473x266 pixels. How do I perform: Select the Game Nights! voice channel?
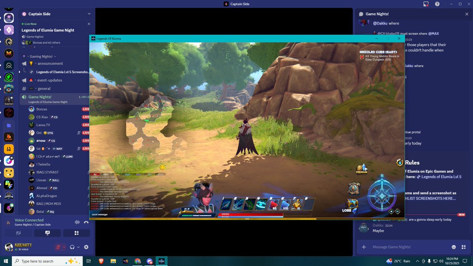click(x=55, y=99)
